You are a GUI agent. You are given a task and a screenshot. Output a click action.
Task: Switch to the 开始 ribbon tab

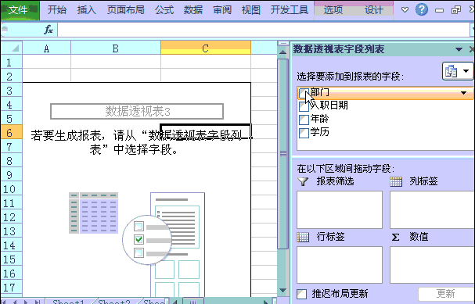pos(56,10)
